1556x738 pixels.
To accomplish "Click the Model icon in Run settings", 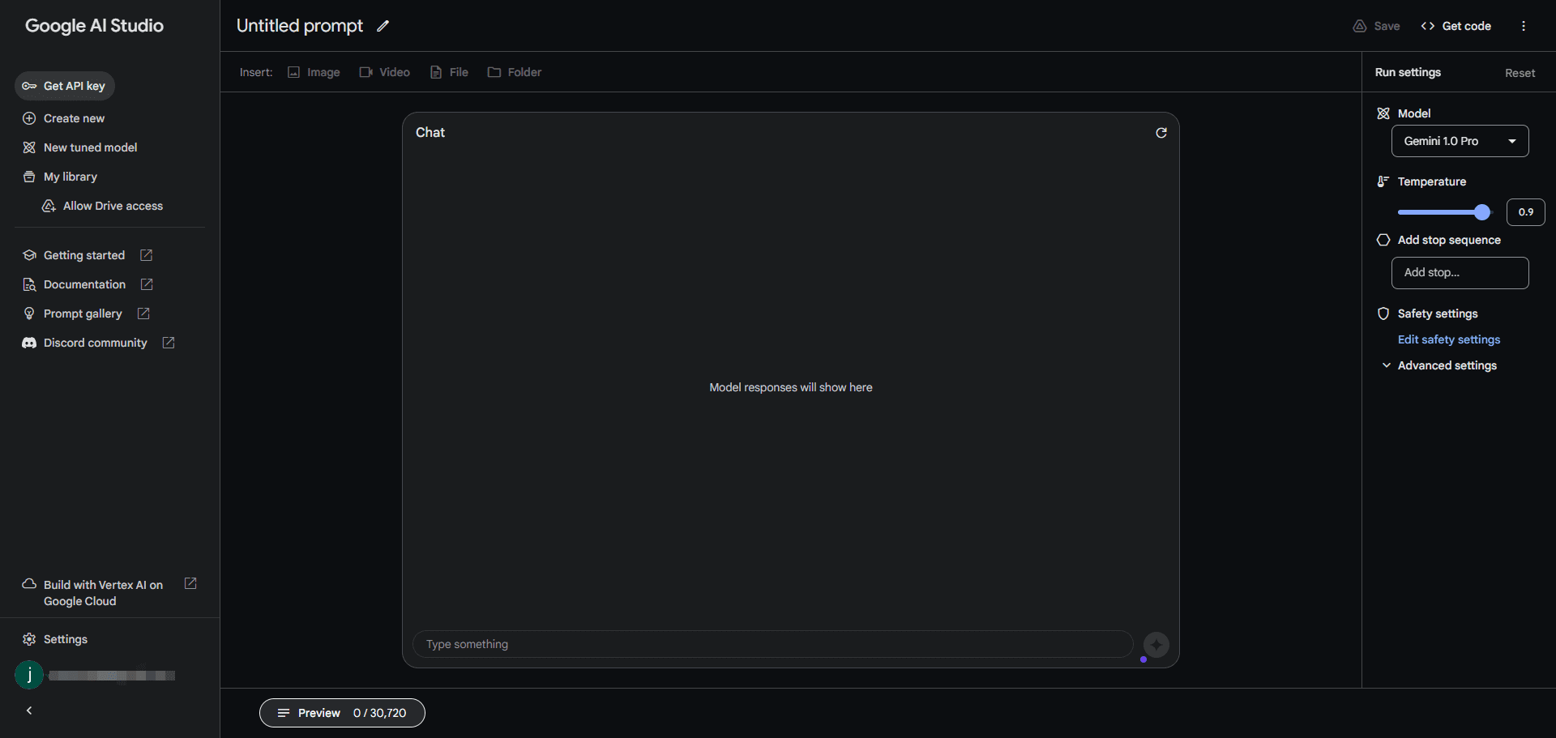I will click(1383, 113).
